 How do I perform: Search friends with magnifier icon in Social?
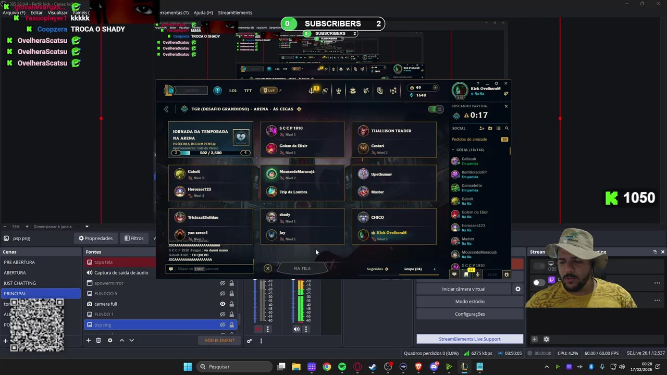507,128
